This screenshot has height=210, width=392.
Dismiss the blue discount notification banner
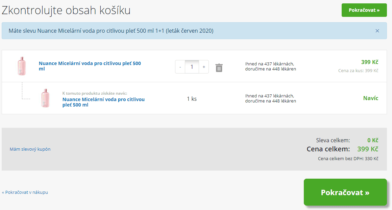point(377,31)
